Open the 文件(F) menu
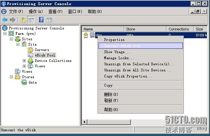This screenshot has width=210, height=136. coord(16,12)
